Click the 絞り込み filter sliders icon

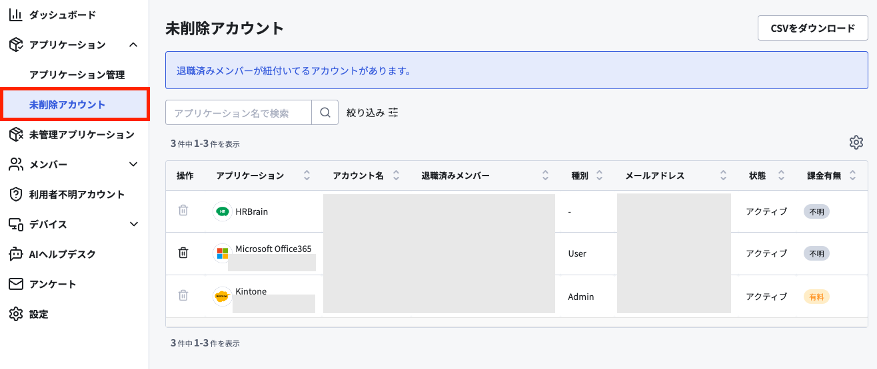[393, 112]
